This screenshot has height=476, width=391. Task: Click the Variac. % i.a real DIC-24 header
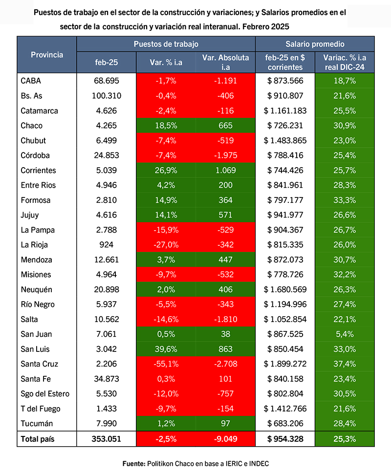345,62
